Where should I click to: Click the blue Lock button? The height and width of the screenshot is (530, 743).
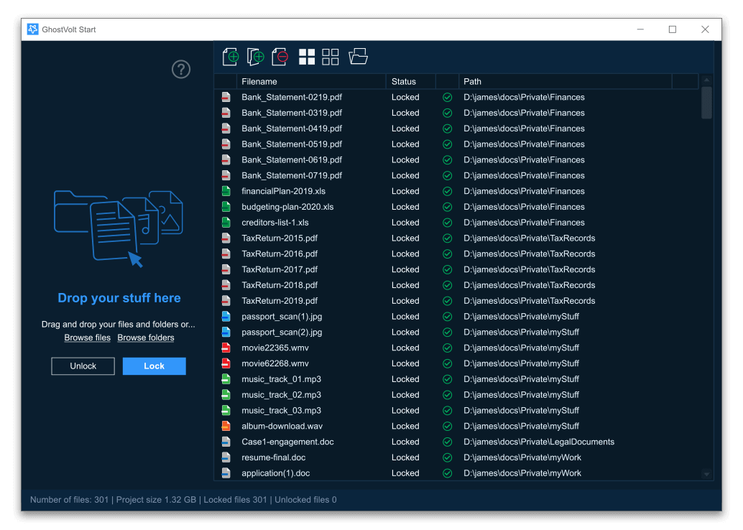154,366
